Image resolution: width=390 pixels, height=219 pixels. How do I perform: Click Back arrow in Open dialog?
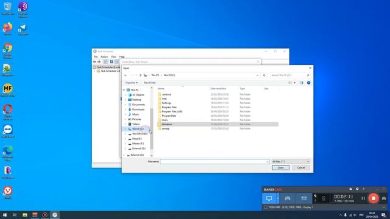[x=126, y=75]
